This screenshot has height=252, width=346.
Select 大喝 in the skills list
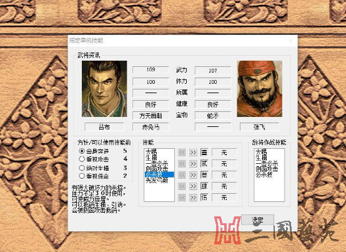[x=151, y=151]
